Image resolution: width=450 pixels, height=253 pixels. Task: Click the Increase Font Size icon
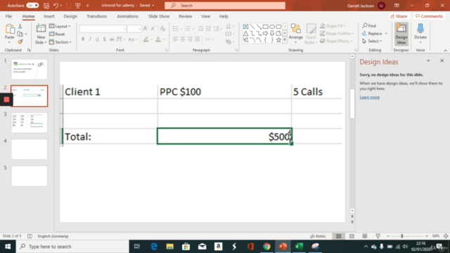[x=146, y=28]
